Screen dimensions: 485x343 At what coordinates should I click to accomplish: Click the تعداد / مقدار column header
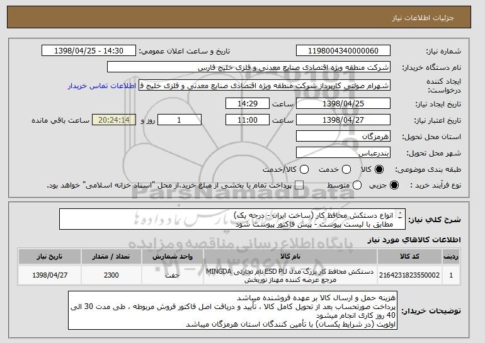(111, 257)
